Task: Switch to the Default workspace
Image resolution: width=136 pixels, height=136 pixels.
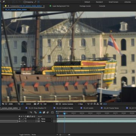Action: 87,2
